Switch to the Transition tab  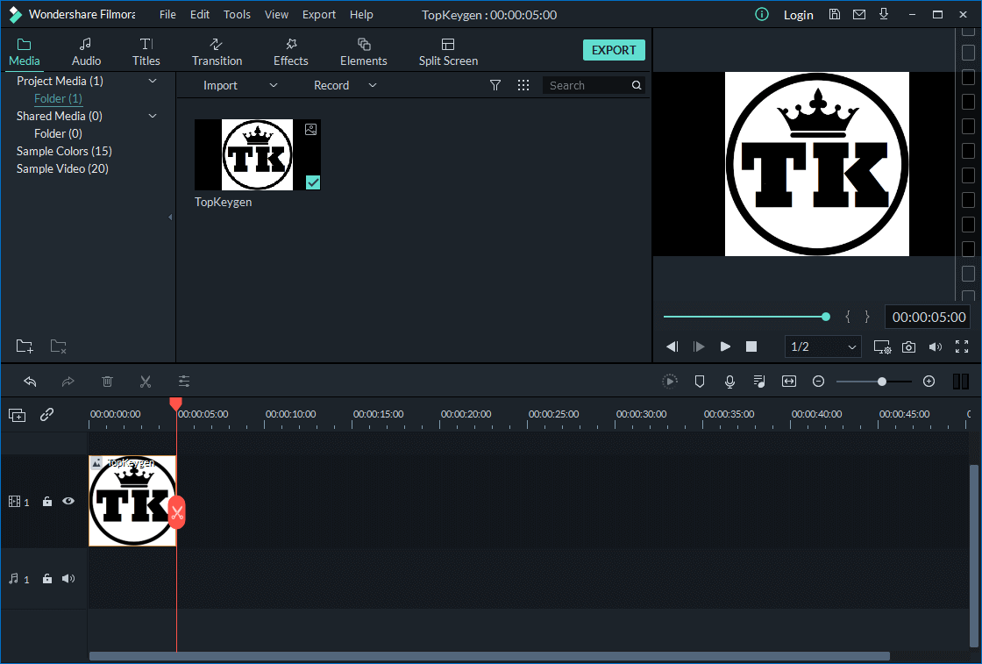tap(217, 52)
